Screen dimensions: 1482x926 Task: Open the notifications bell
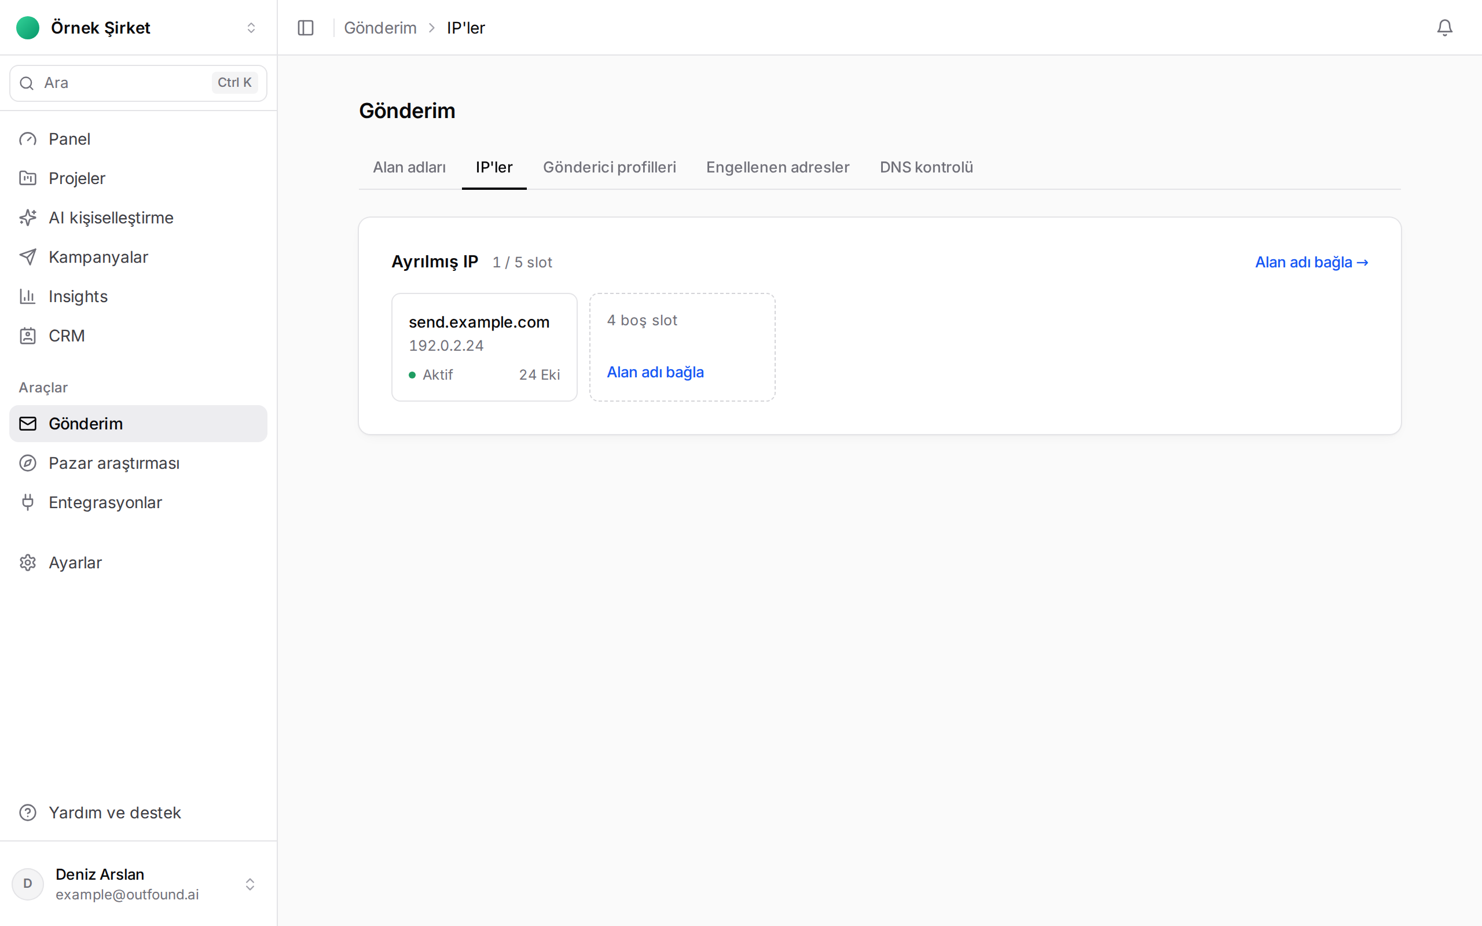pos(1444,28)
